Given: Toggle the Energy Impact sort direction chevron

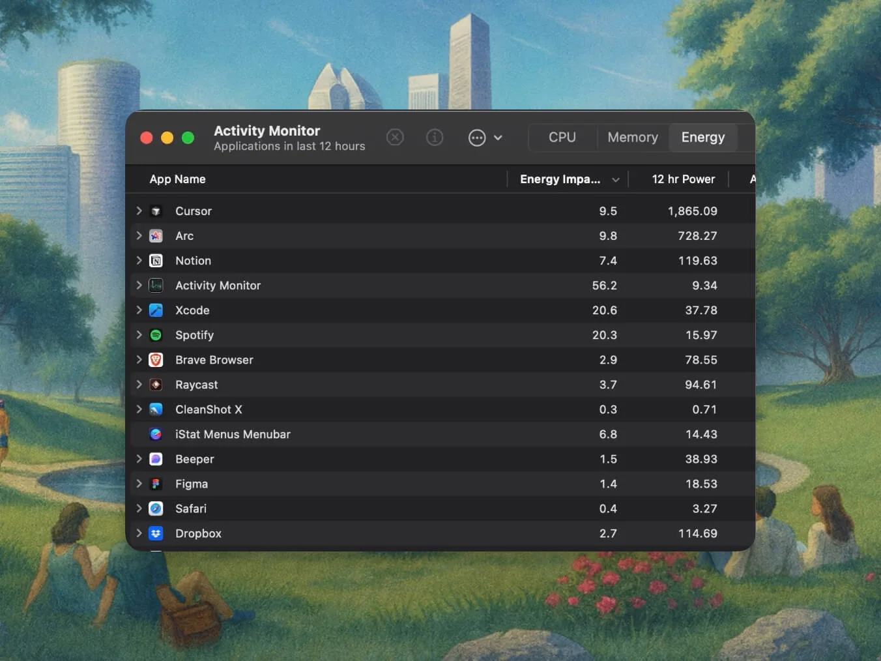Looking at the screenshot, I should (615, 180).
